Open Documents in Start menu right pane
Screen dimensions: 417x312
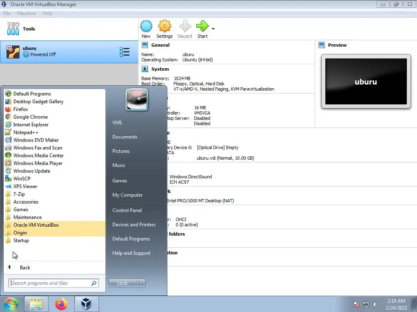(125, 136)
